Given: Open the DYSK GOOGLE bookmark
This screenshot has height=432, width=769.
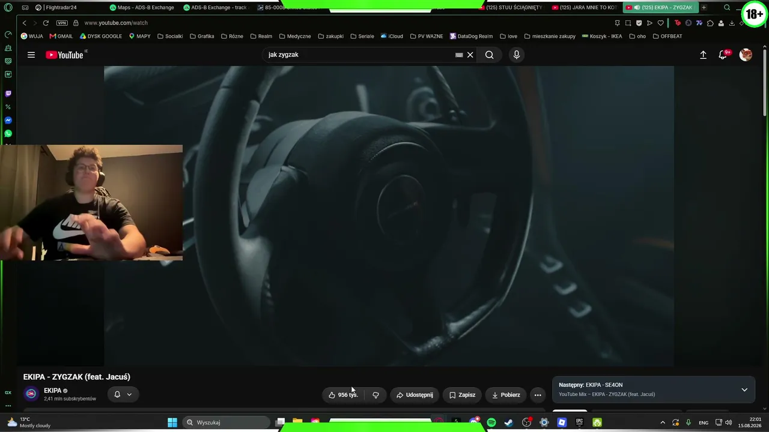Looking at the screenshot, I should (101, 36).
